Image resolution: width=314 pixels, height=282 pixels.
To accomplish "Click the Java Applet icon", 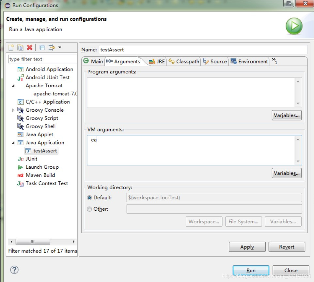I will coord(21,134).
